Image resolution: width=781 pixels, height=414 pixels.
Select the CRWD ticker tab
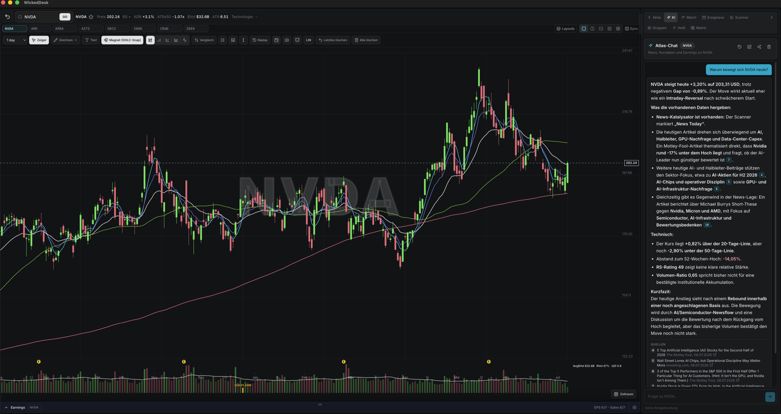click(x=169, y=29)
